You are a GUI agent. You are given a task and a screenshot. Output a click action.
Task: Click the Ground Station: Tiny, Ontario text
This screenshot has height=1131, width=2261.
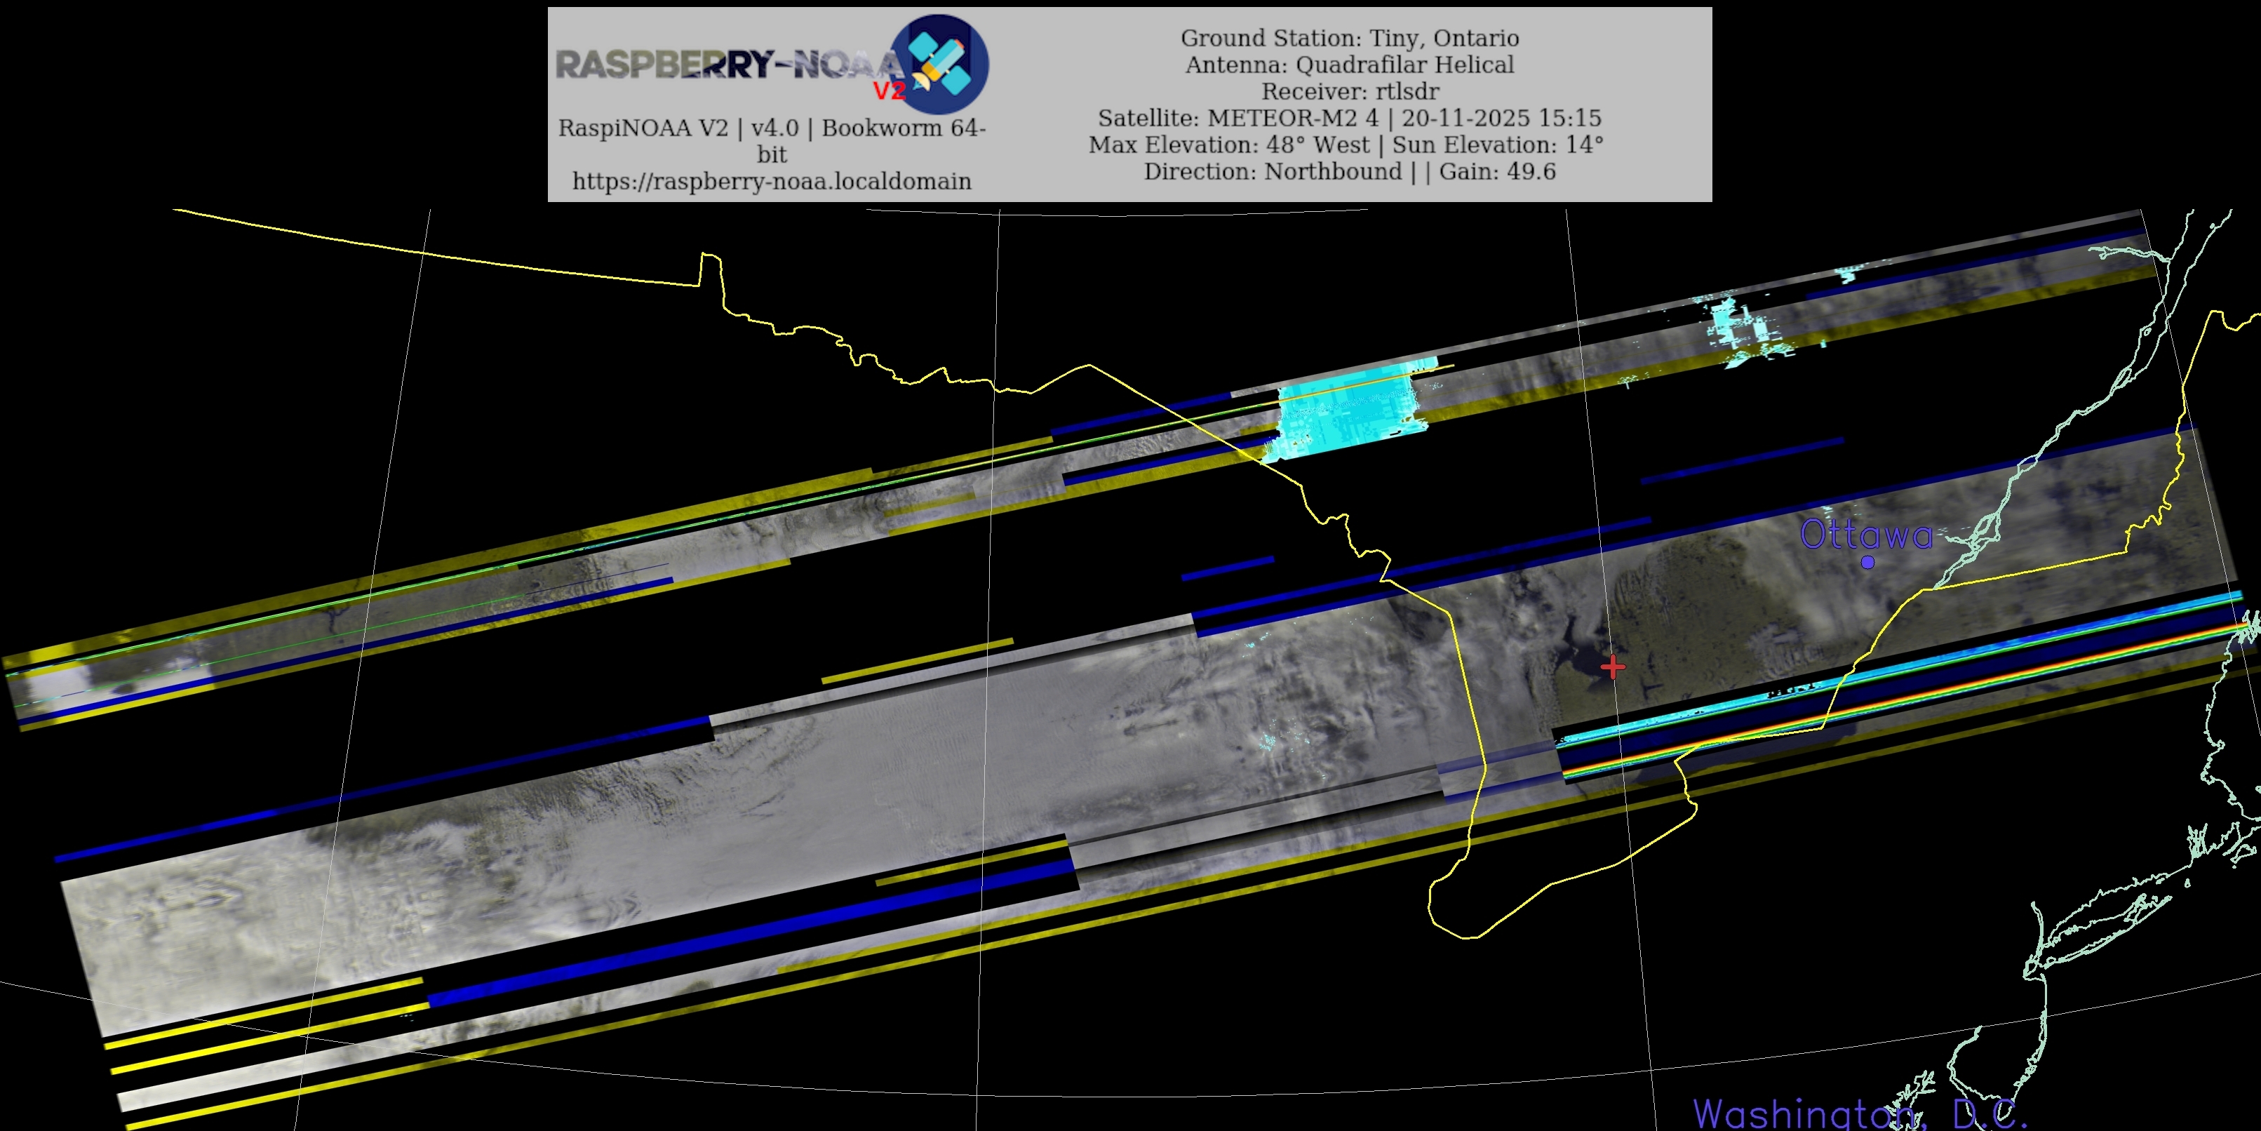[x=1349, y=38]
